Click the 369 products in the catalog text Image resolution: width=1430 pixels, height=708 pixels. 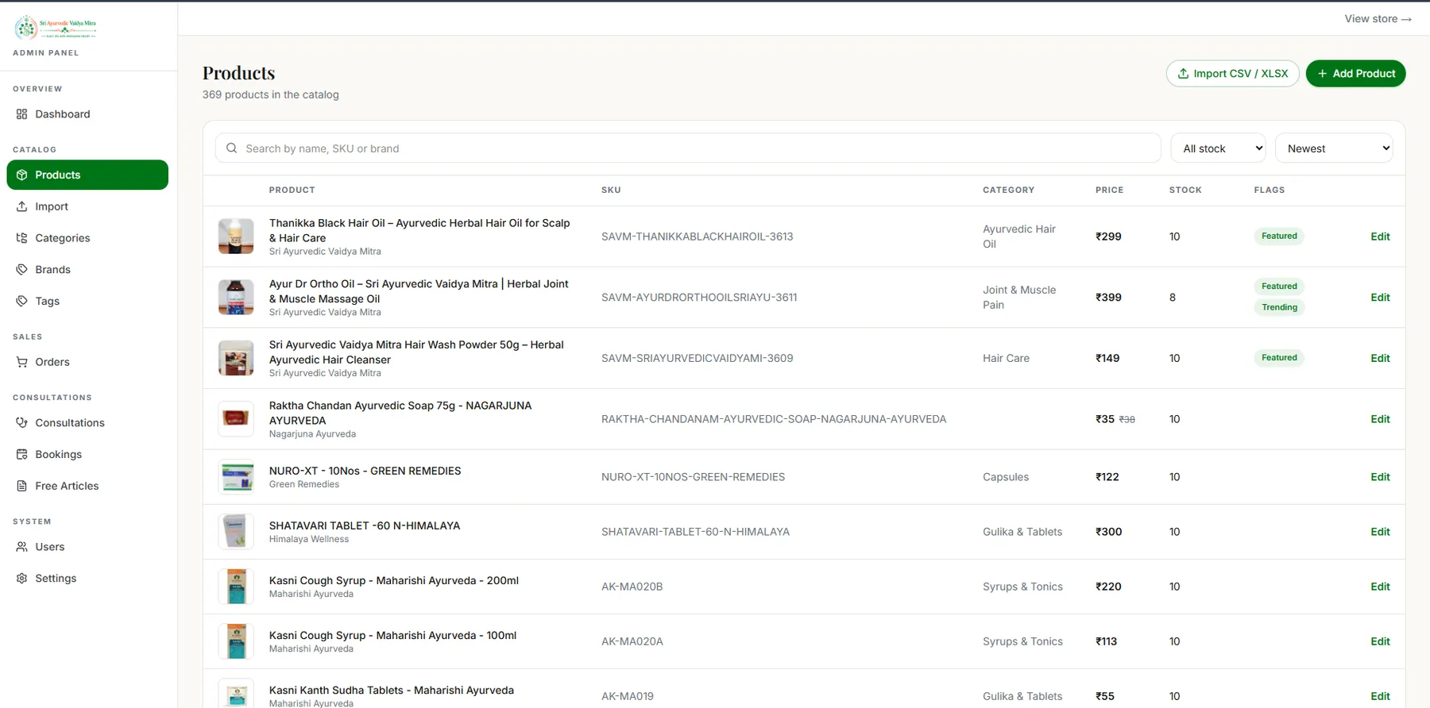(x=270, y=94)
